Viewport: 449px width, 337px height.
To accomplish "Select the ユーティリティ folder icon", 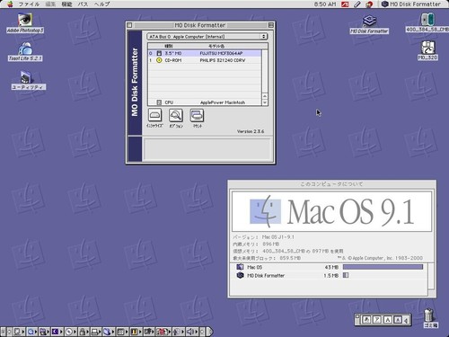I will click(28, 80).
